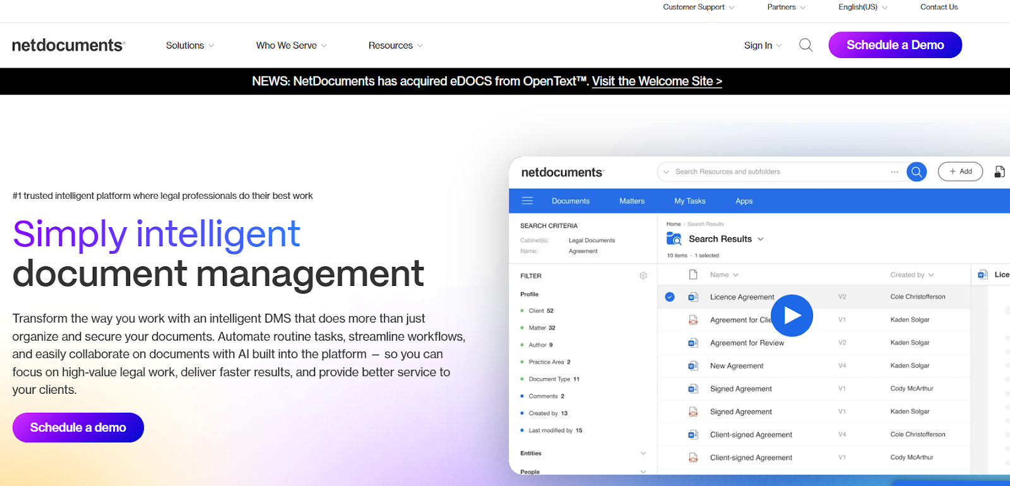Click Visit the Welcome Site link
The width and height of the screenshot is (1010, 486).
point(657,81)
